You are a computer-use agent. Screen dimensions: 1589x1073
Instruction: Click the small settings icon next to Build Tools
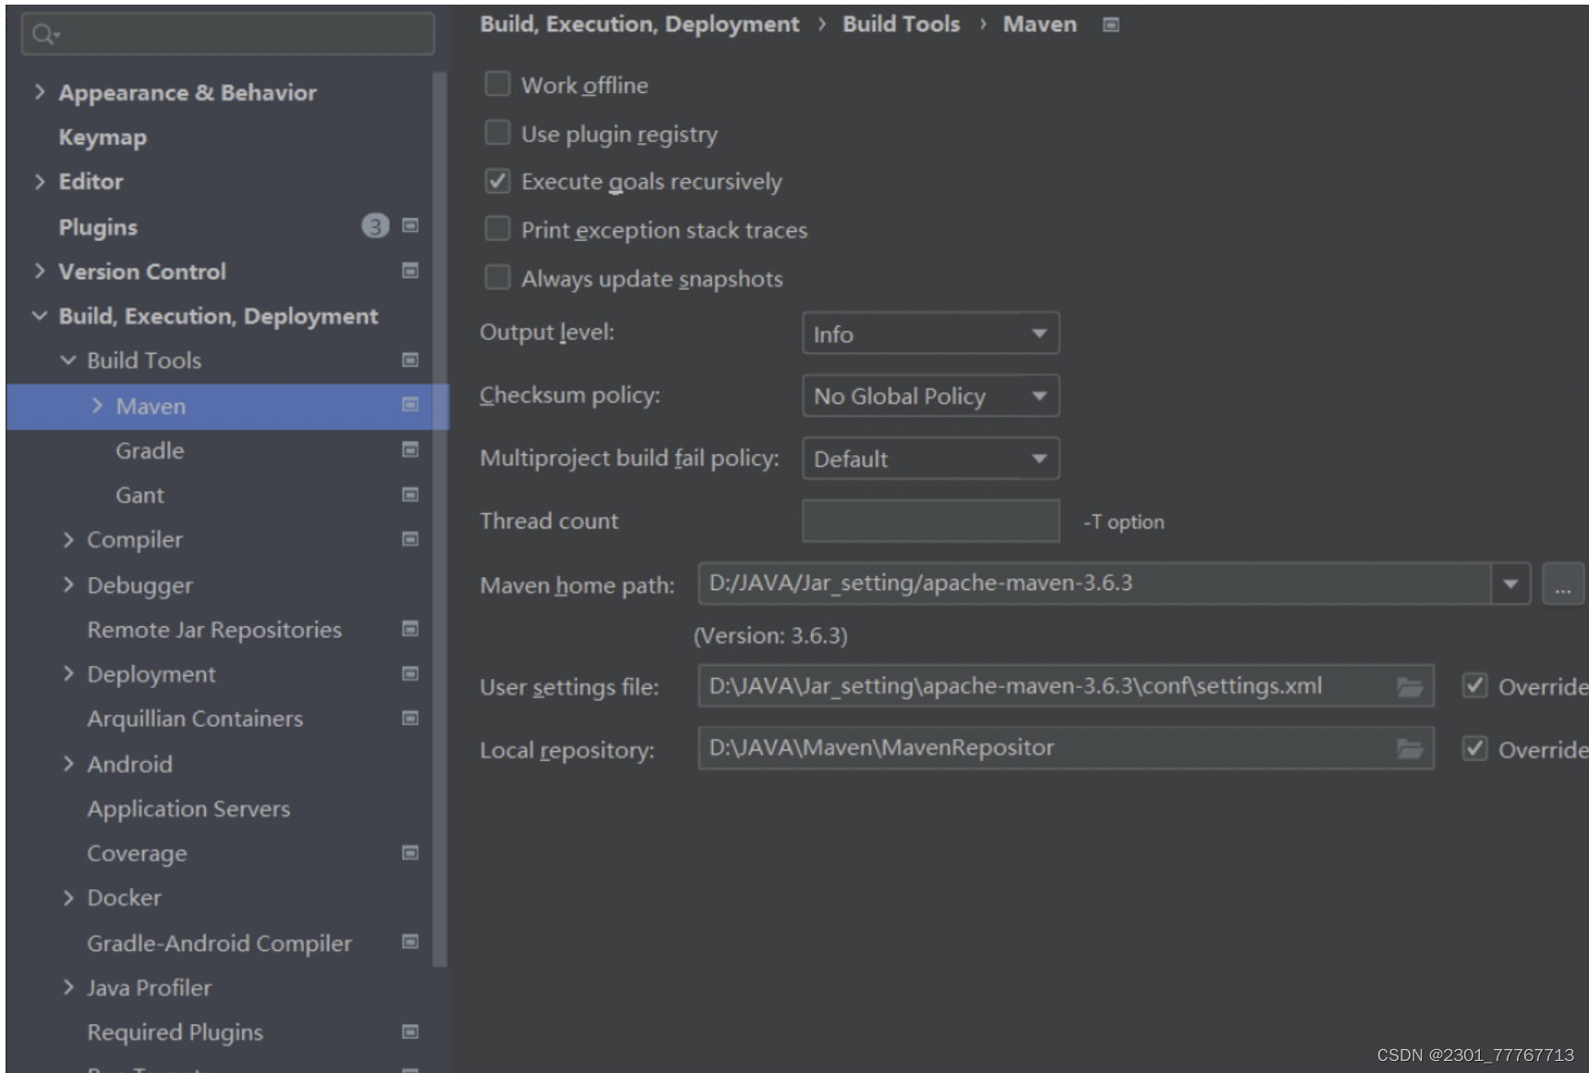[409, 360]
